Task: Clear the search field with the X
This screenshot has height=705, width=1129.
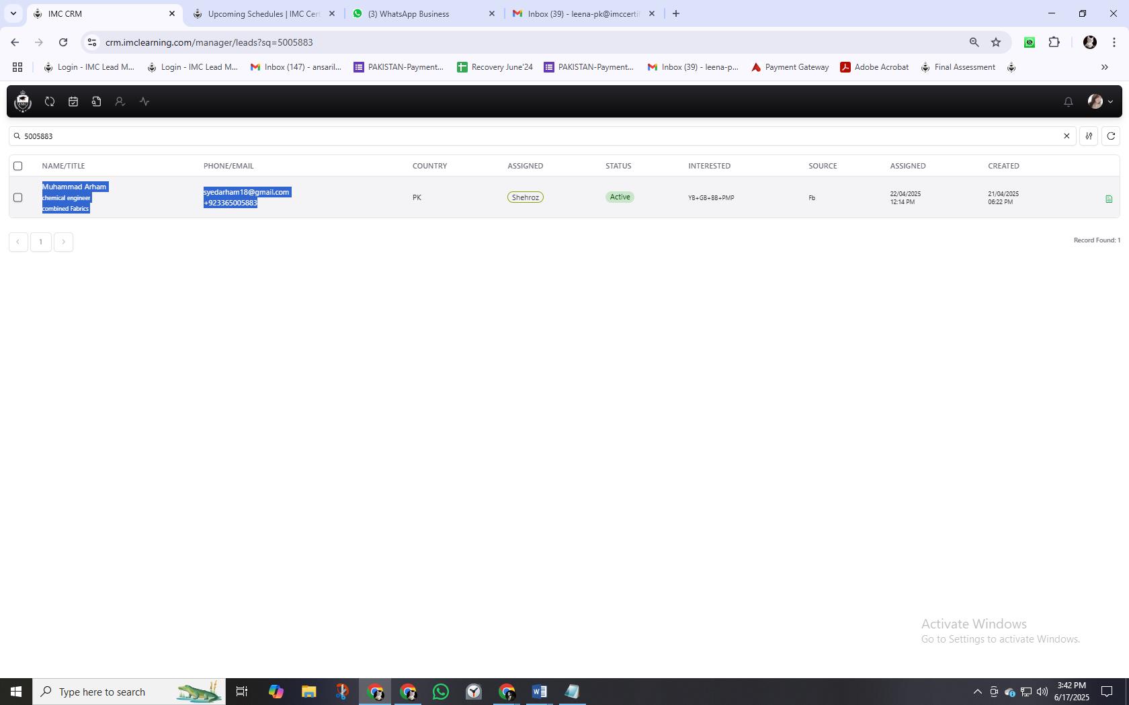Action: click(x=1067, y=136)
